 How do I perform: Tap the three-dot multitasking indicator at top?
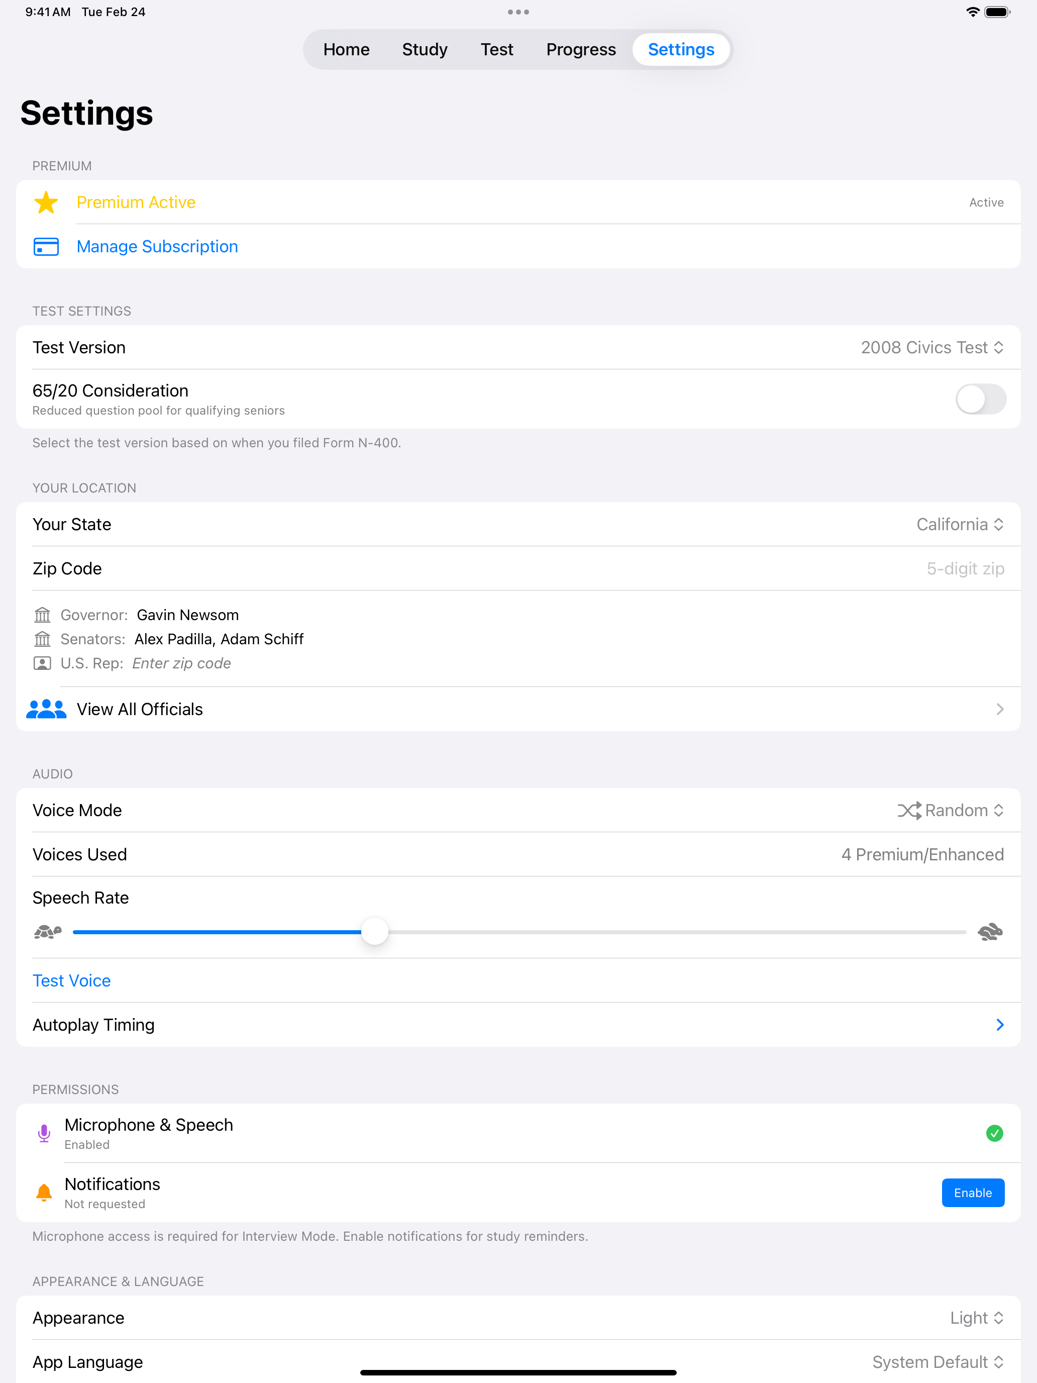pos(518,12)
